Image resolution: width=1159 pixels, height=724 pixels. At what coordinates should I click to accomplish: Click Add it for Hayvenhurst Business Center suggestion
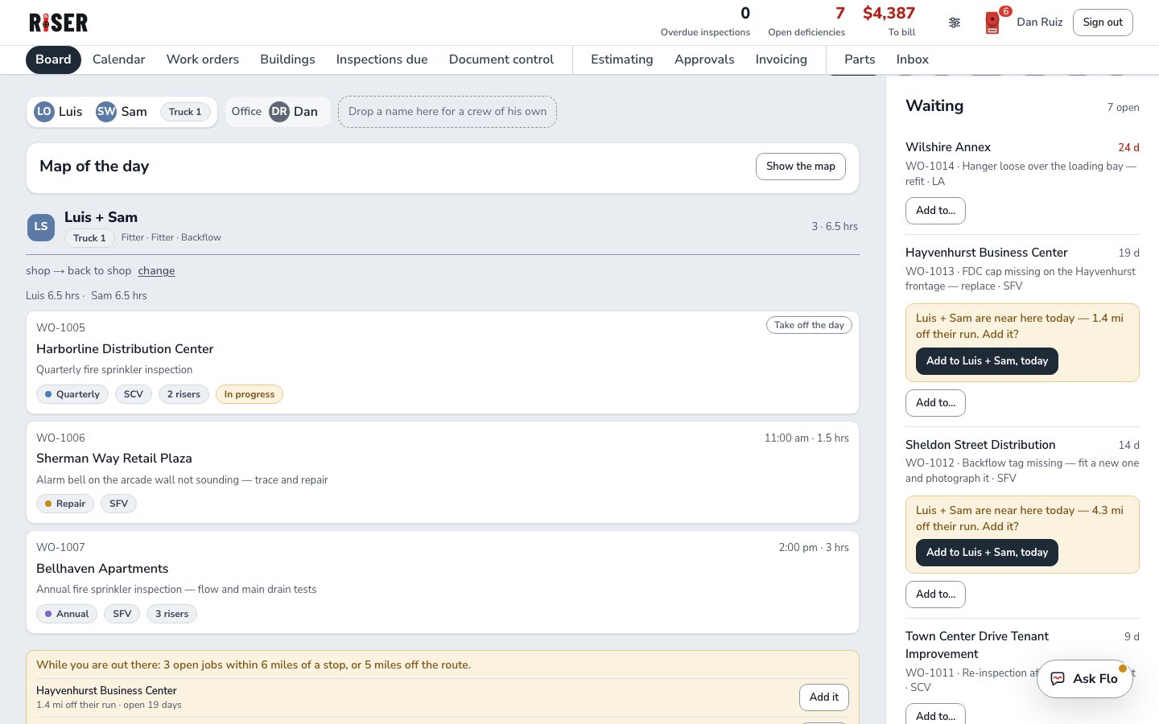point(824,697)
